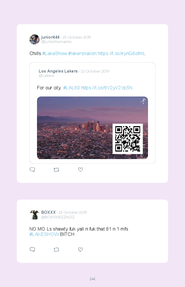The width and height of the screenshot is (185, 287).
Task: Open the #LAKESHOW hashtag in BOXXX's tweet
Action: [44, 234]
